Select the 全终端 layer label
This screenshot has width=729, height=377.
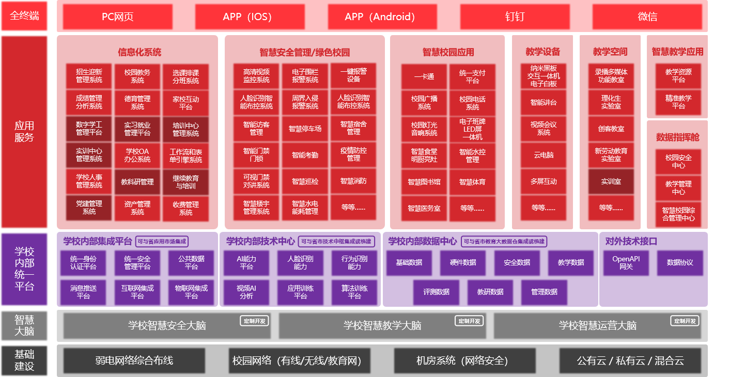(24, 16)
